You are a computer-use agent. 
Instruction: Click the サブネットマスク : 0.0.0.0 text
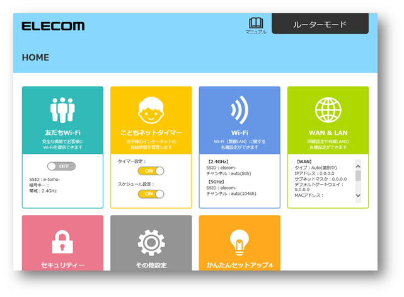[321, 179]
